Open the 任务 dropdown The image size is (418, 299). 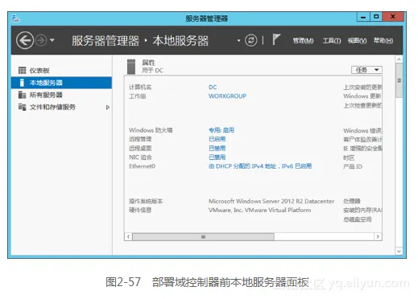366,70
